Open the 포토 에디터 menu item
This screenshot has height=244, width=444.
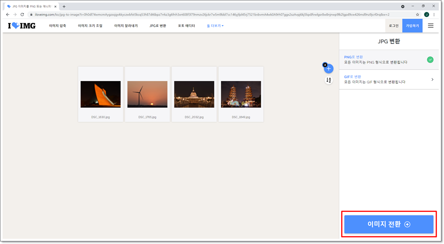click(186, 26)
